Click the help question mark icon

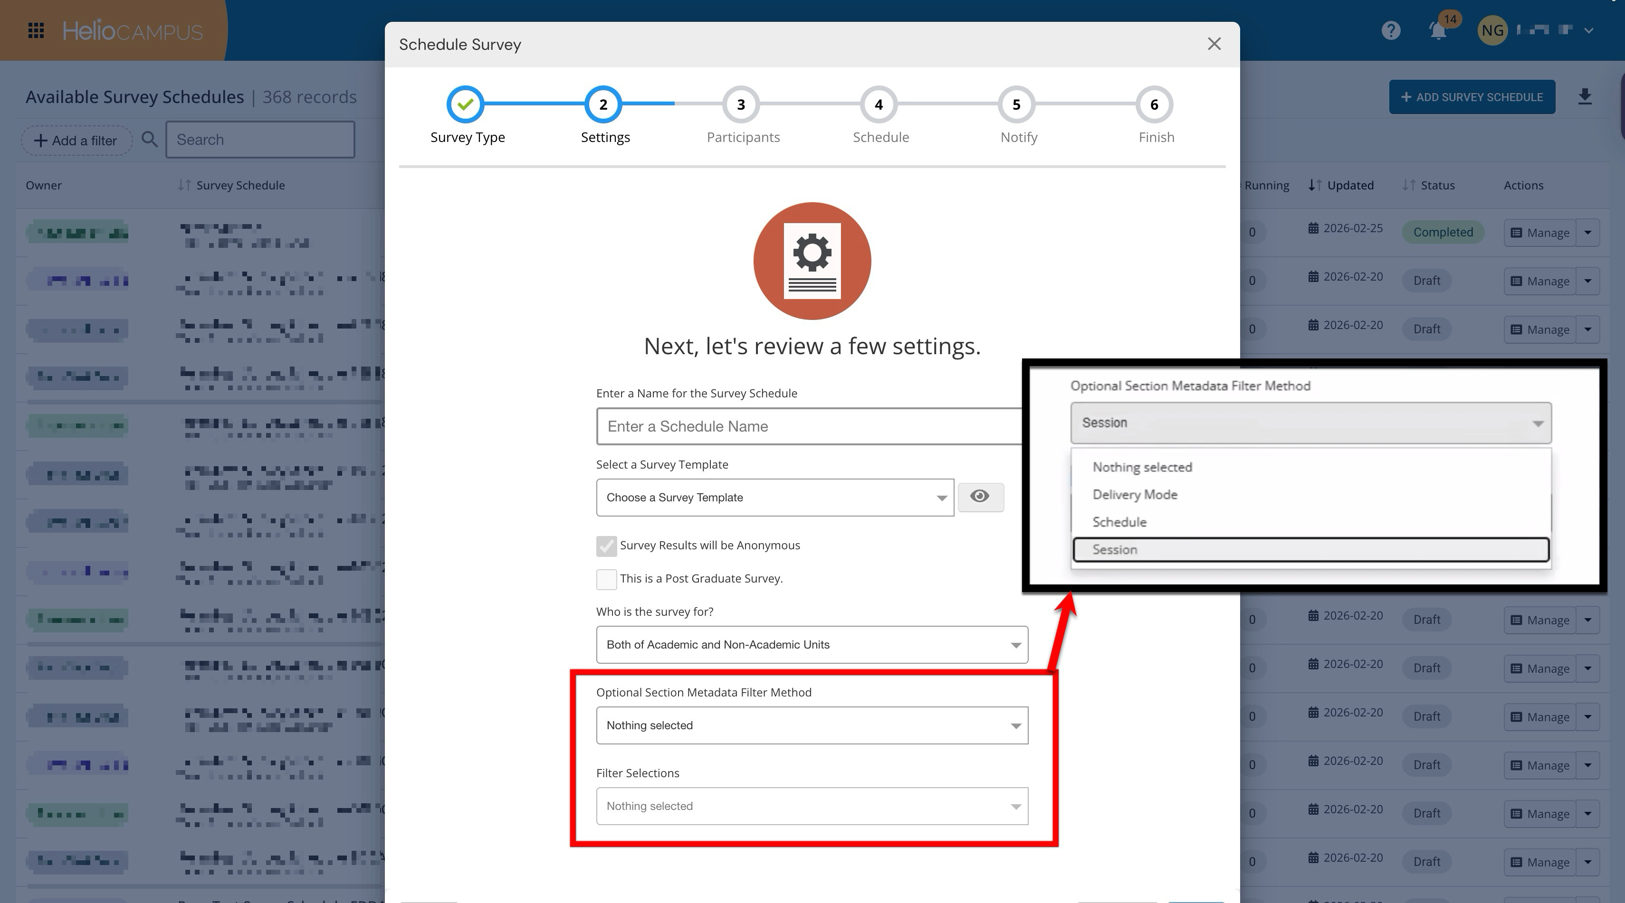[x=1390, y=30]
